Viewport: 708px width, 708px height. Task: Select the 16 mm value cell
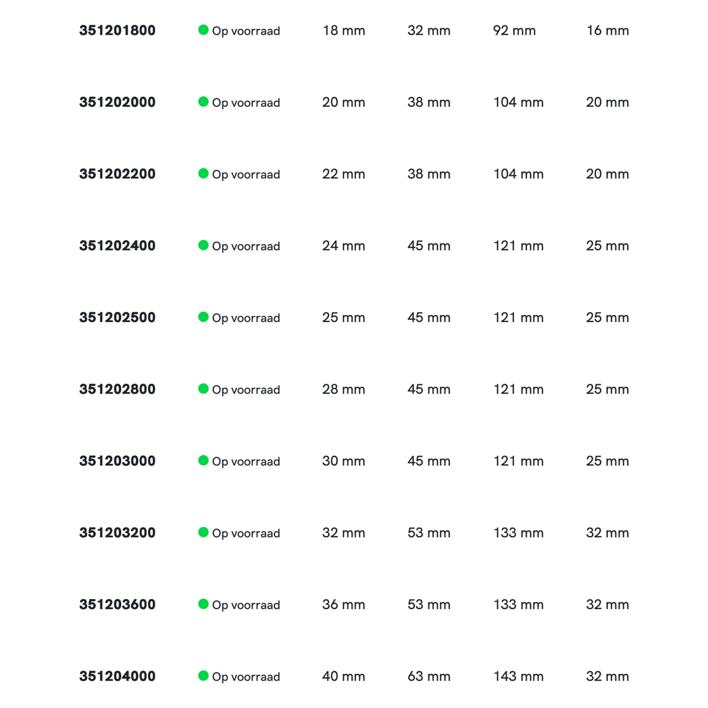[607, 30]
